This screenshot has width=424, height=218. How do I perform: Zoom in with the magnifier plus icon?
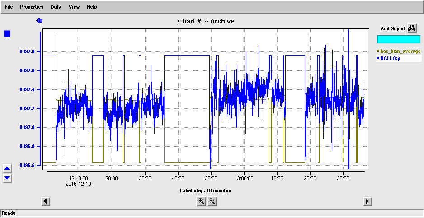[201, 201]
